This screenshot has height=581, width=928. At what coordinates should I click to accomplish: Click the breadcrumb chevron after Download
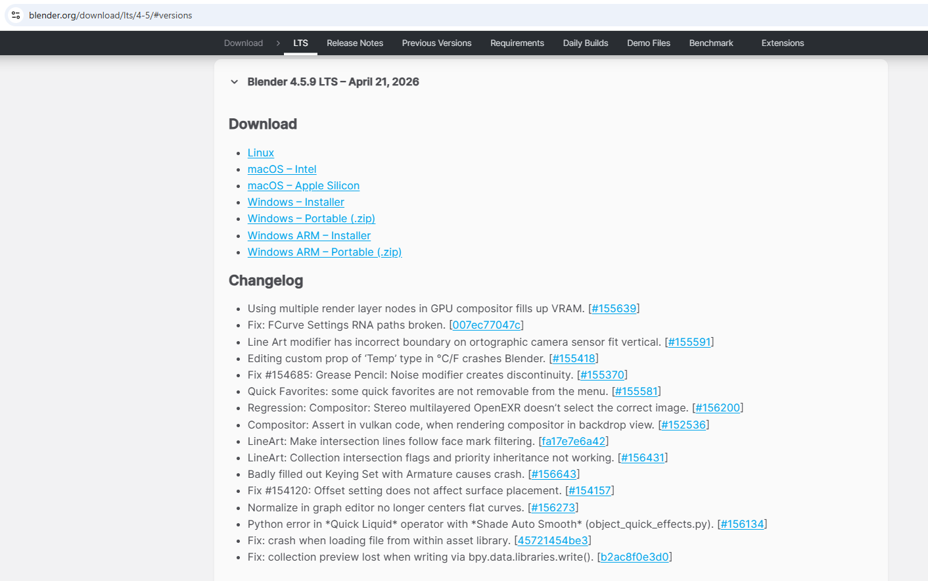pos(278,43)
